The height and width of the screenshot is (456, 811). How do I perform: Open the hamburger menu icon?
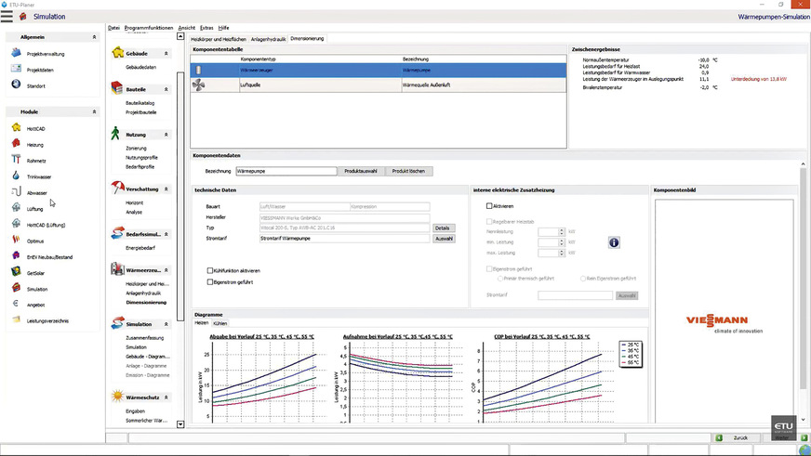(x=7, y=16)
